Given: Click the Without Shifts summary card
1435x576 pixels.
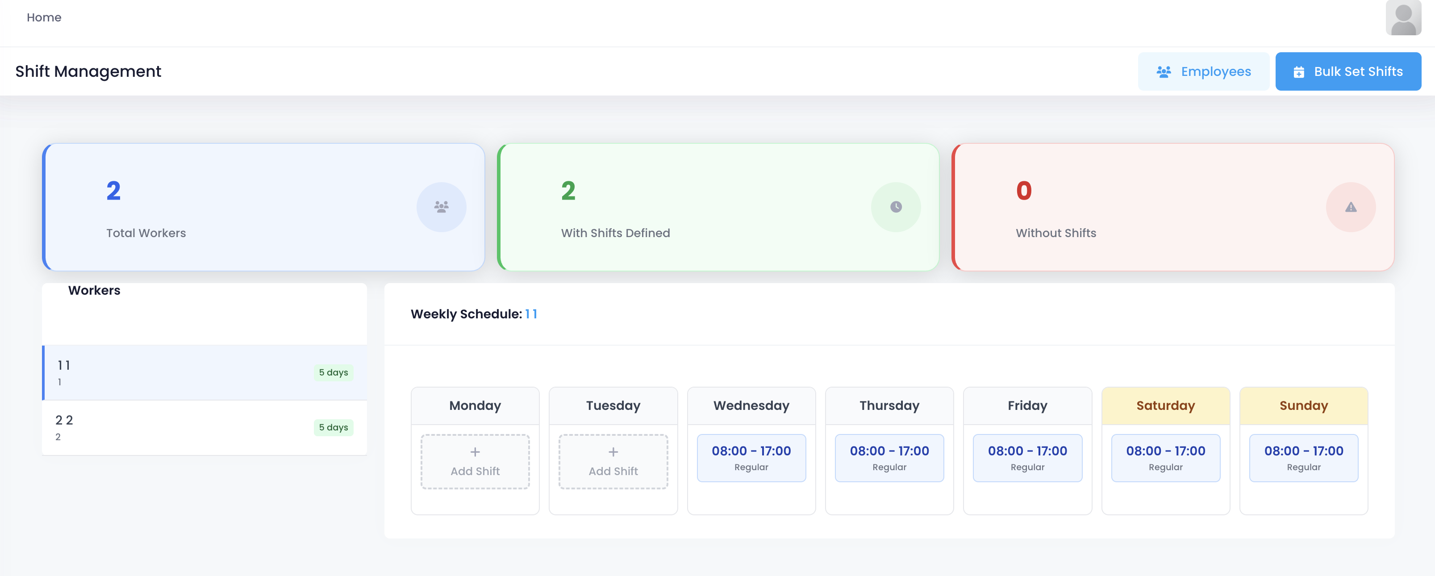Looking at the screenshot, I should tap(1172, 207).
